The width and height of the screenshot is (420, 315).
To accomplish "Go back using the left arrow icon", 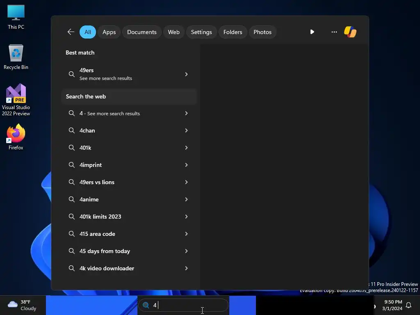I will pyautogui.click(x=71, y=32).
